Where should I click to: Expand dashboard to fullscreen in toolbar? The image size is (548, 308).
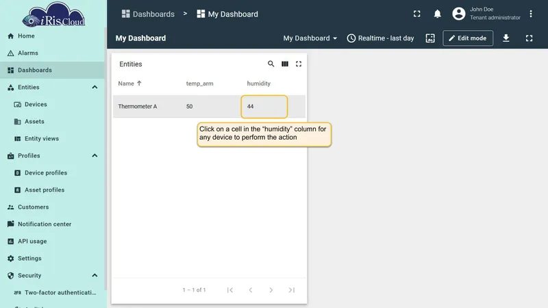(529, 38)
